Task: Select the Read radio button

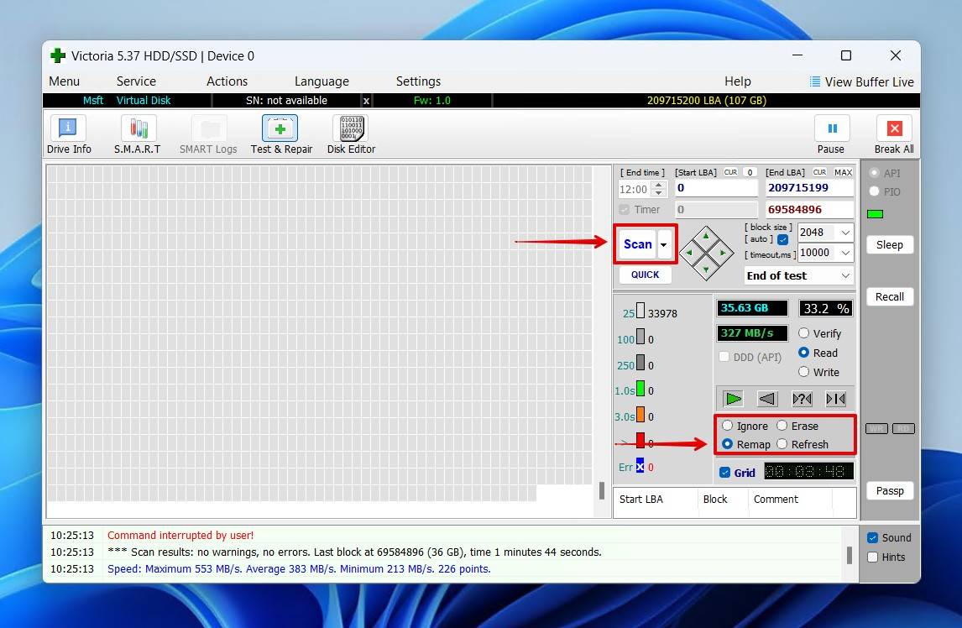Action: (x=803, y=353)
